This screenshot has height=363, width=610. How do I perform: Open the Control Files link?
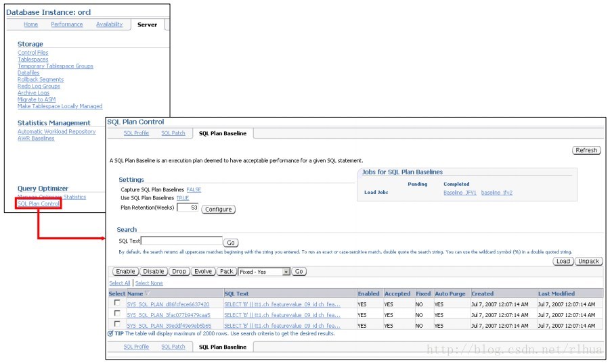33,53
